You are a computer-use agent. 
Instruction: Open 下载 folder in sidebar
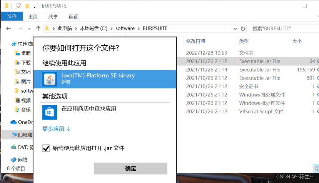click(23, 63)
